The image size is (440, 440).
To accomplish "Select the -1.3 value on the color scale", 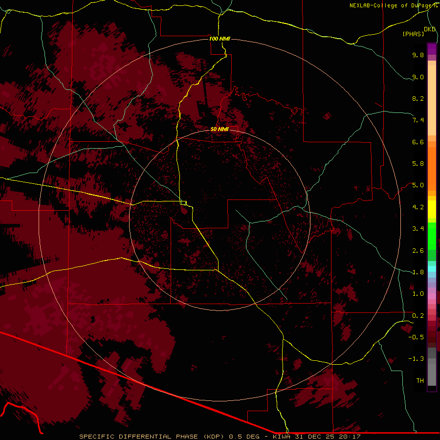I will pos(416,359).
